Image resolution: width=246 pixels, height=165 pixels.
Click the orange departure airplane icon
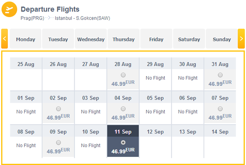9,10
